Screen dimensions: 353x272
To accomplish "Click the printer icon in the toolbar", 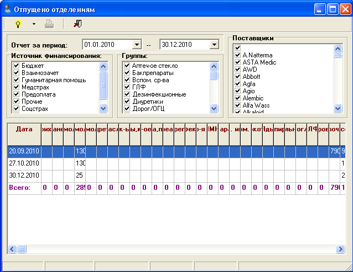I will (49, 24).
